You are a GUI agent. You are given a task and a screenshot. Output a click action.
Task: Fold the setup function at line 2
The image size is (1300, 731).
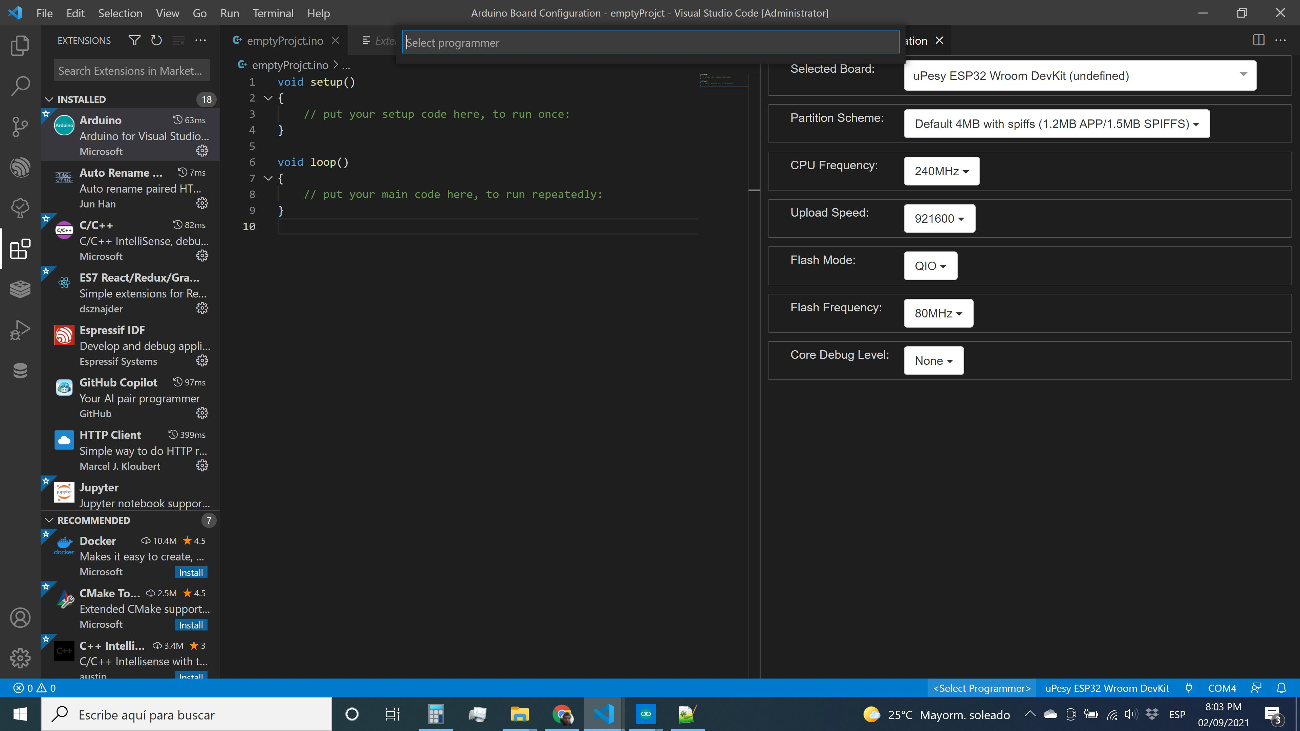268,98
